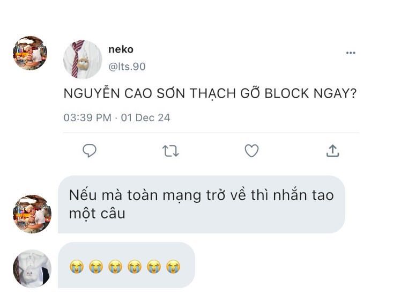This screenshot has width=393, height=301.
Task: Click the crying emojis message bubble background
Action: click(127, 265)
